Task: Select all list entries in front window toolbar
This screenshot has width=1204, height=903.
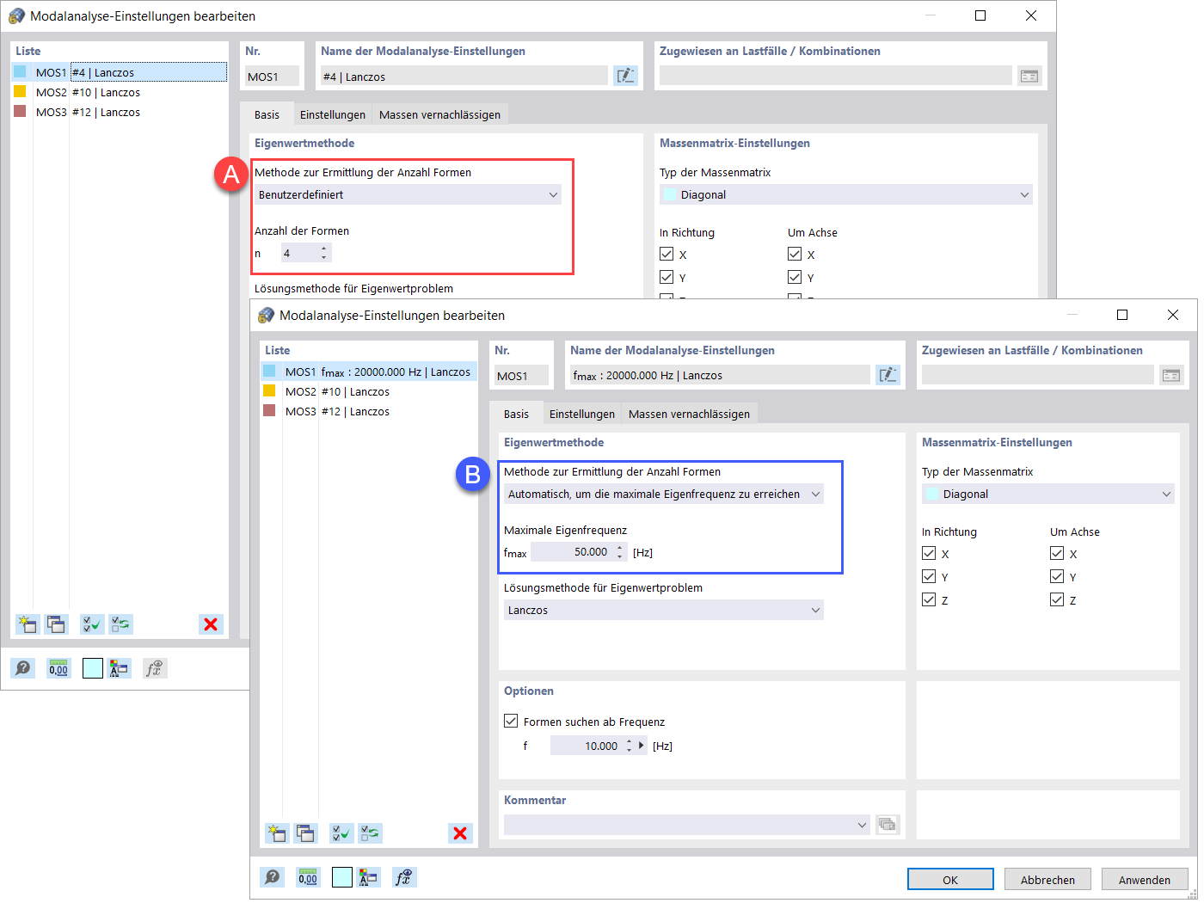Action: tap(341, 832)
